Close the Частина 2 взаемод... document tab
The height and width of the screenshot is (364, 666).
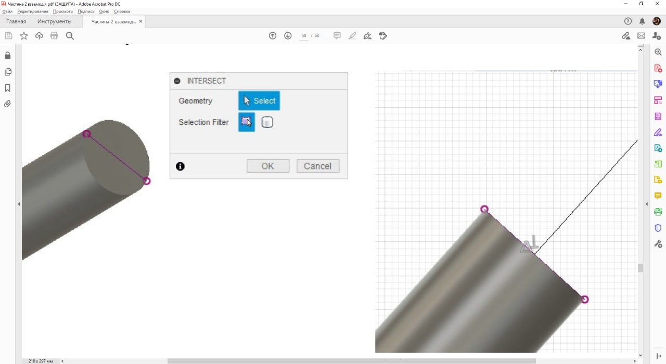[x=140, y=21]
